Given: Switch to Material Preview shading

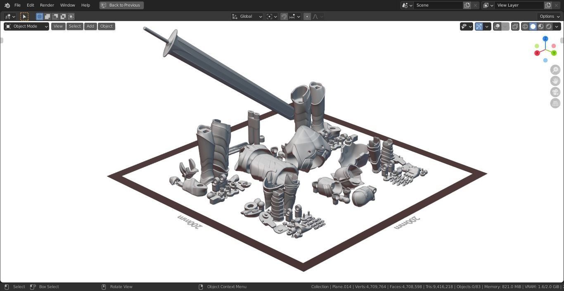Looking at the screenshot, I should point(541,26).
